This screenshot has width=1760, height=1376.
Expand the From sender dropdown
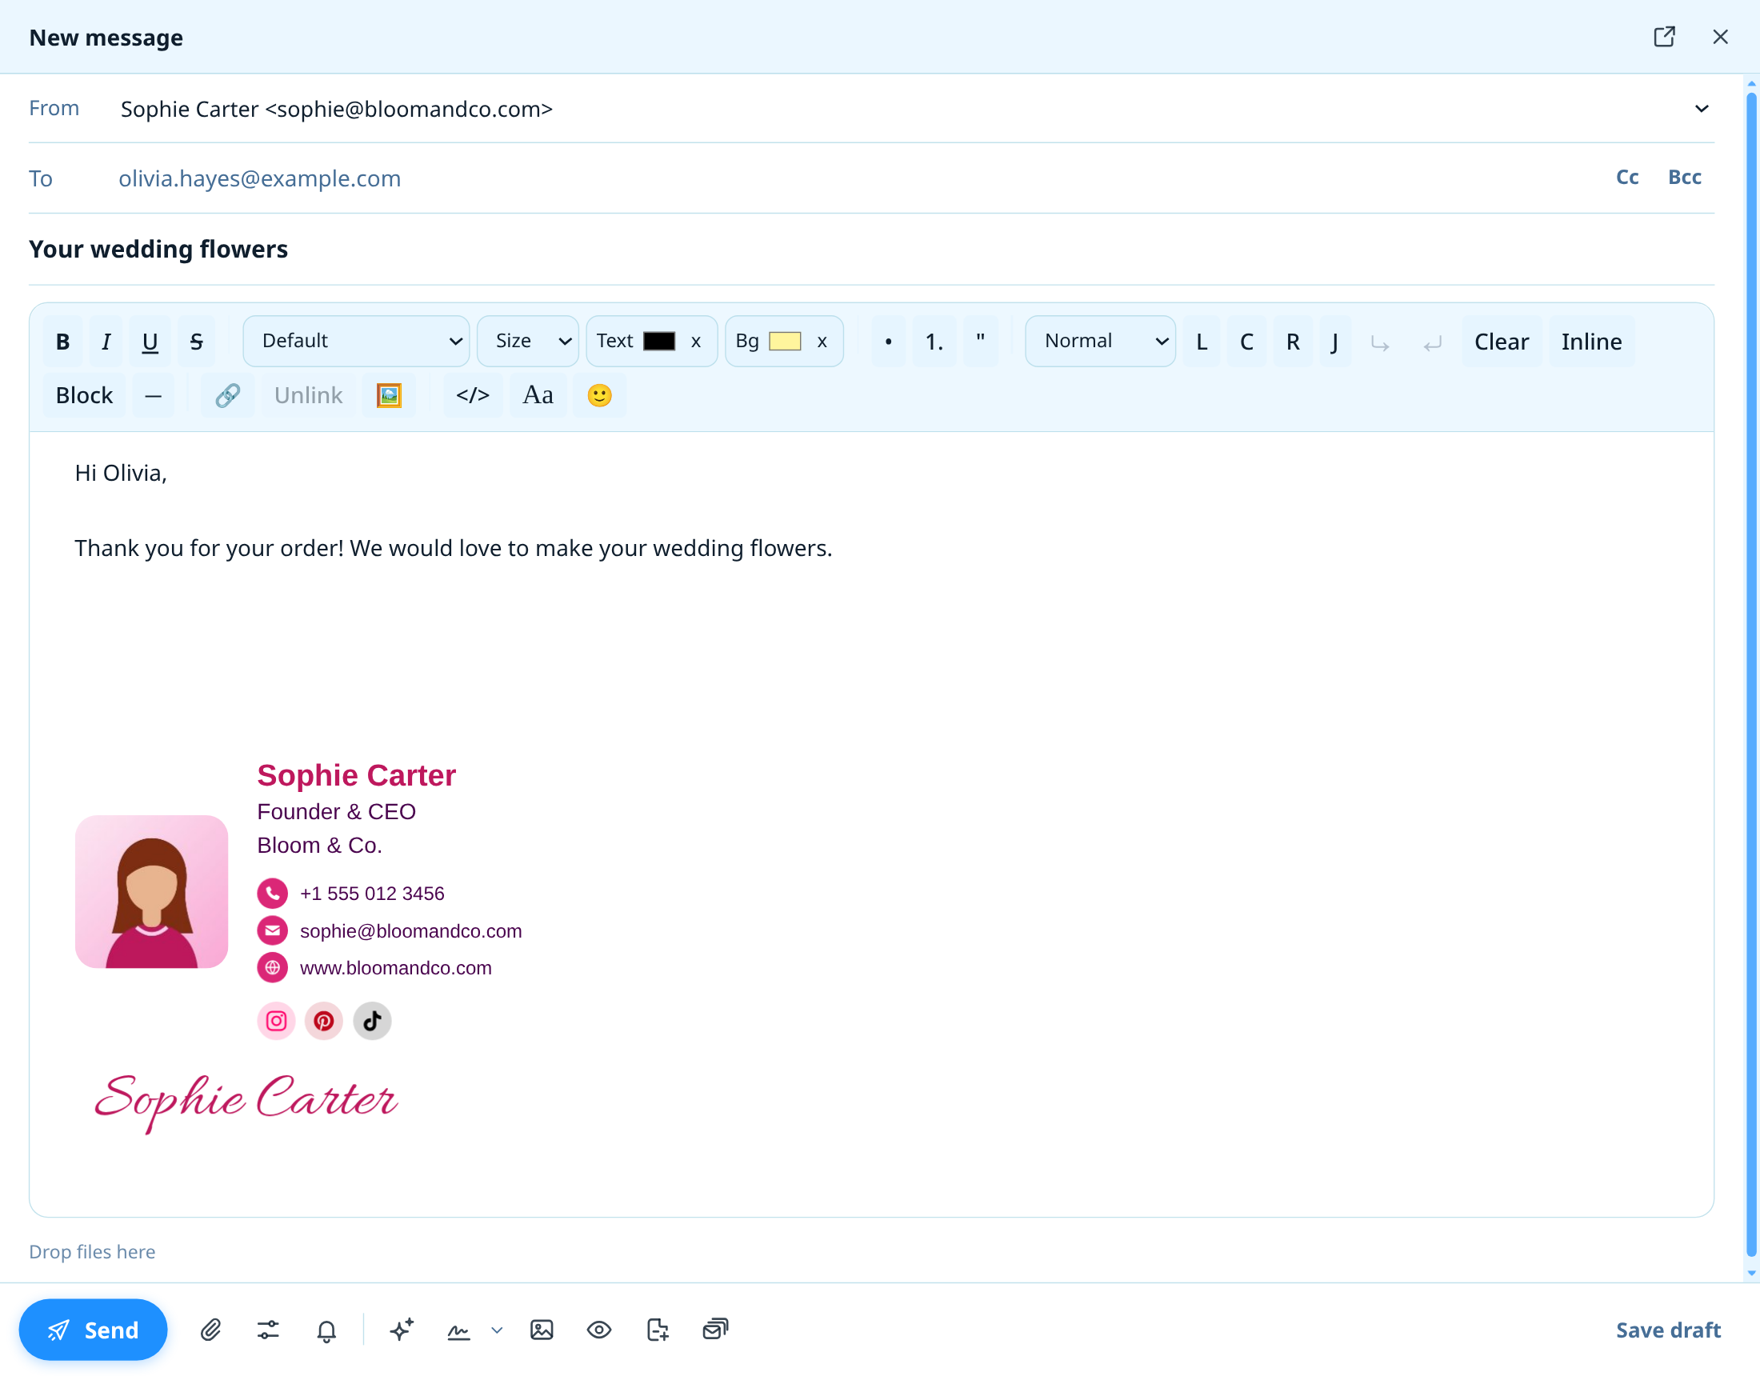click(1701, 109)
